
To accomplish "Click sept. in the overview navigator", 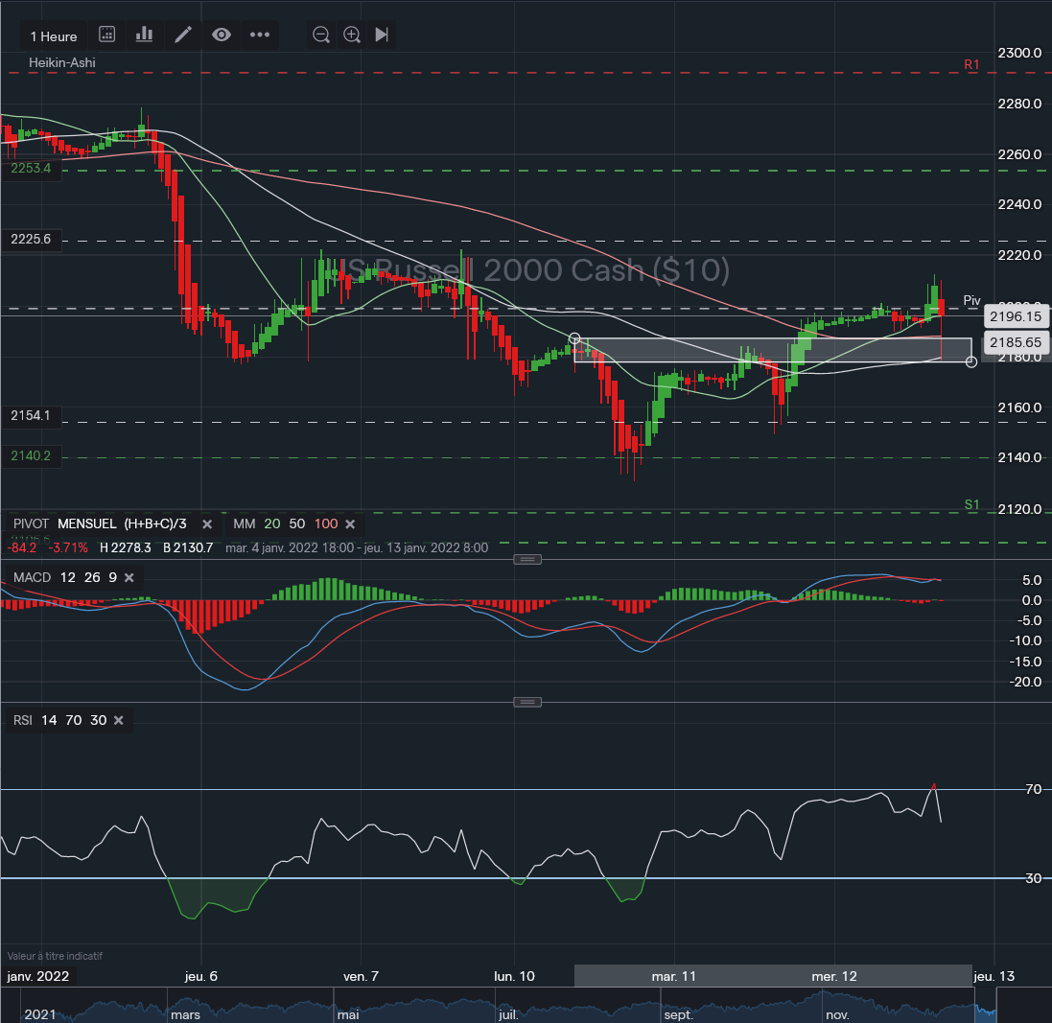I will pyautogui.click(x=678, y=1014).
